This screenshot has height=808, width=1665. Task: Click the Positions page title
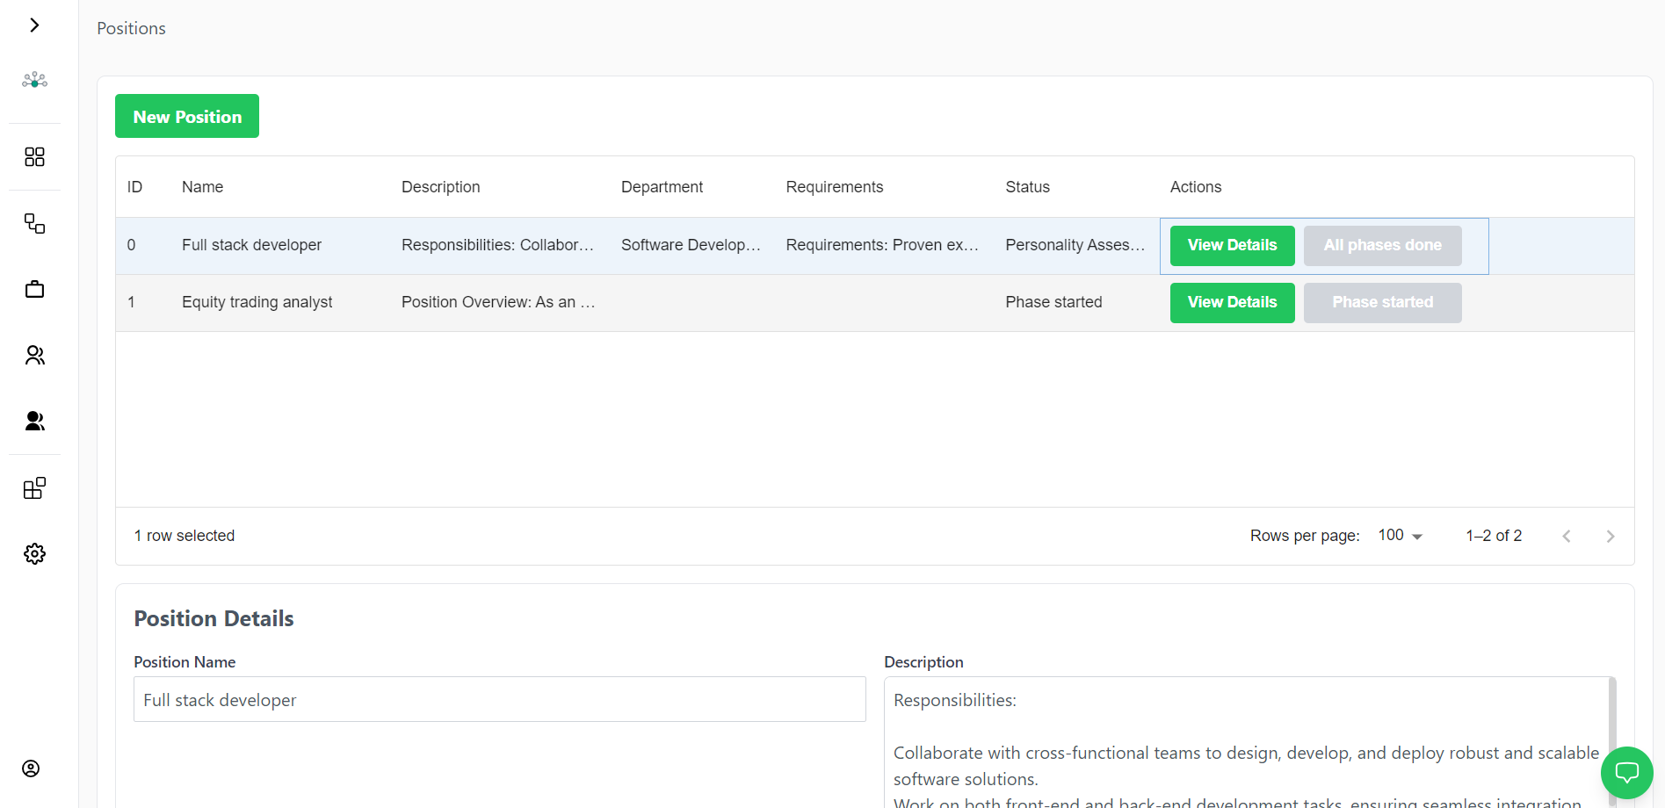pyautogui.click(x=131, y=28)
